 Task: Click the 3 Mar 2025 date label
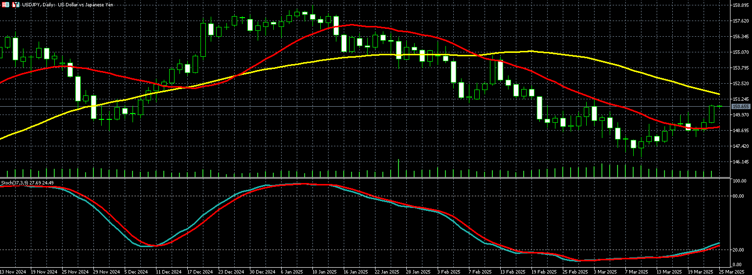(x=605, y=272)
